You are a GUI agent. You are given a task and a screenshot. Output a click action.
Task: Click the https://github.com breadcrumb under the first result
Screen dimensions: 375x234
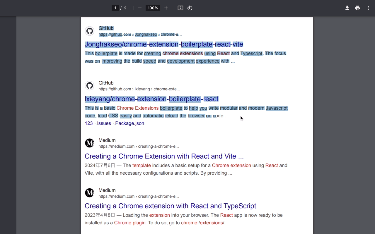(115, 34)
